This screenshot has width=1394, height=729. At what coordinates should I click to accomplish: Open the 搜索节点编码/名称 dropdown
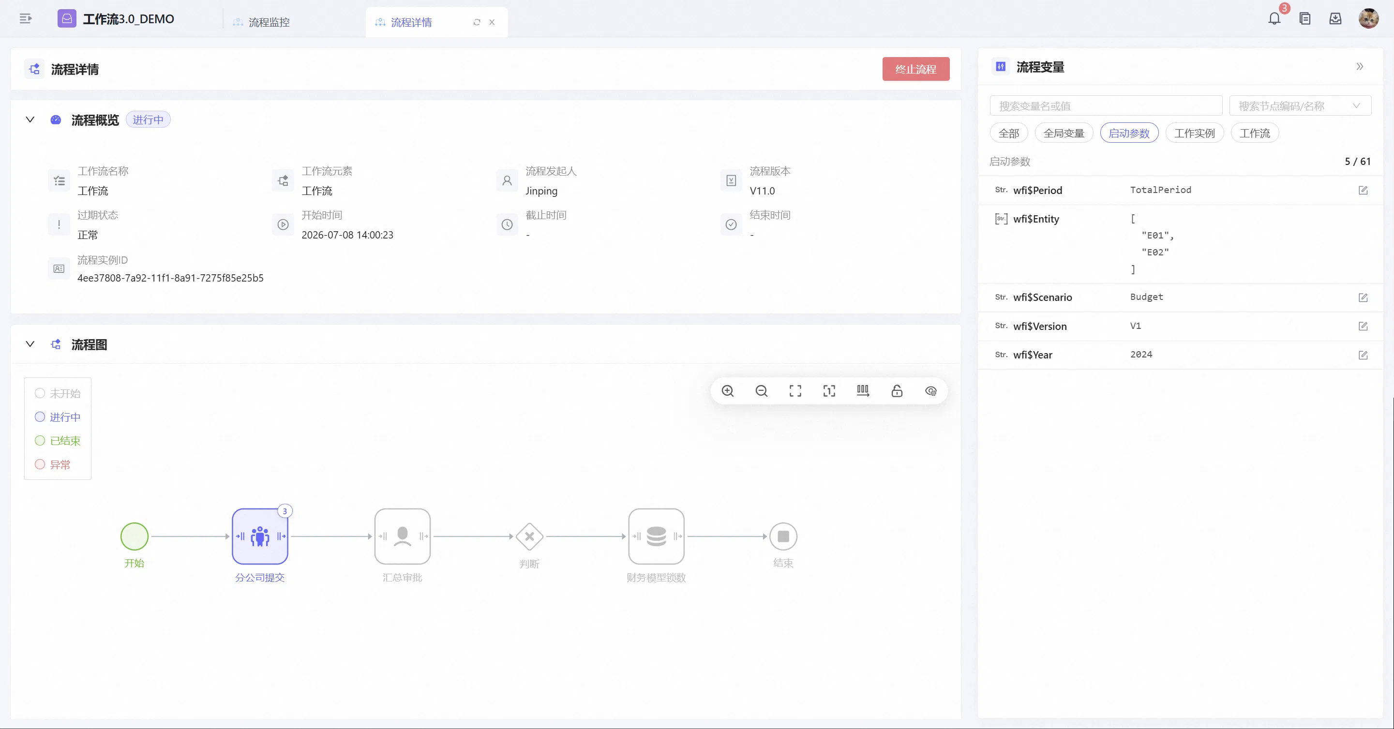1300,105
